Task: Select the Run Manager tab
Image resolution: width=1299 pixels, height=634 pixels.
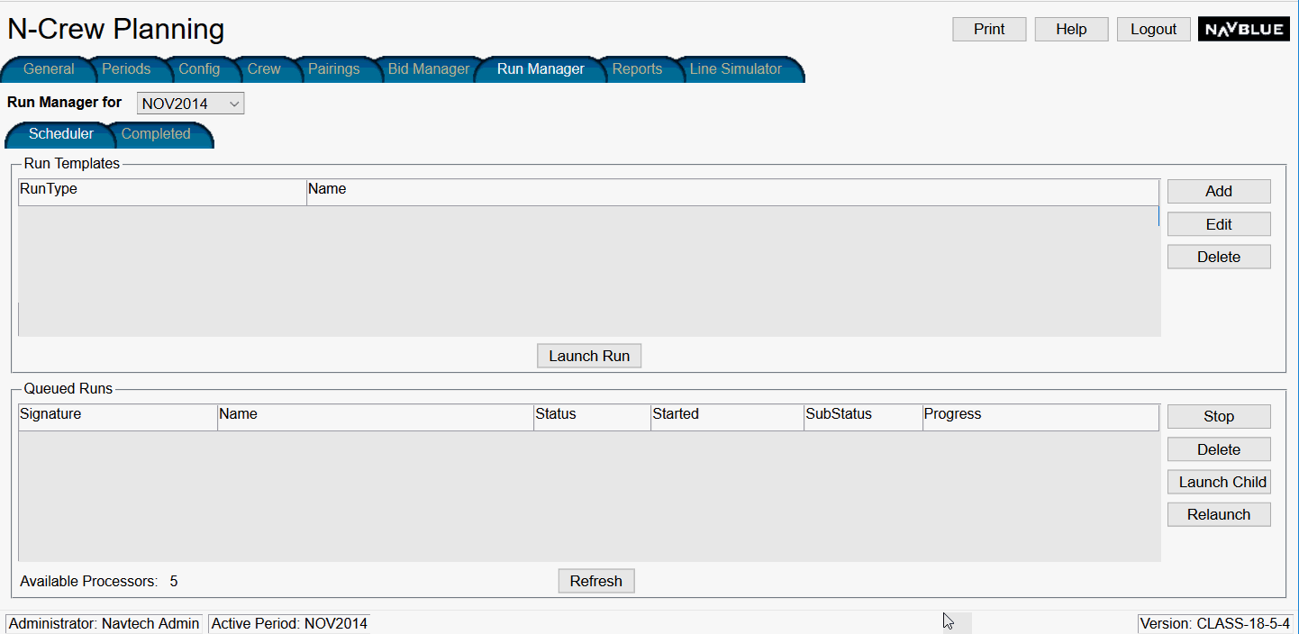Action: [x=540, y=69]
